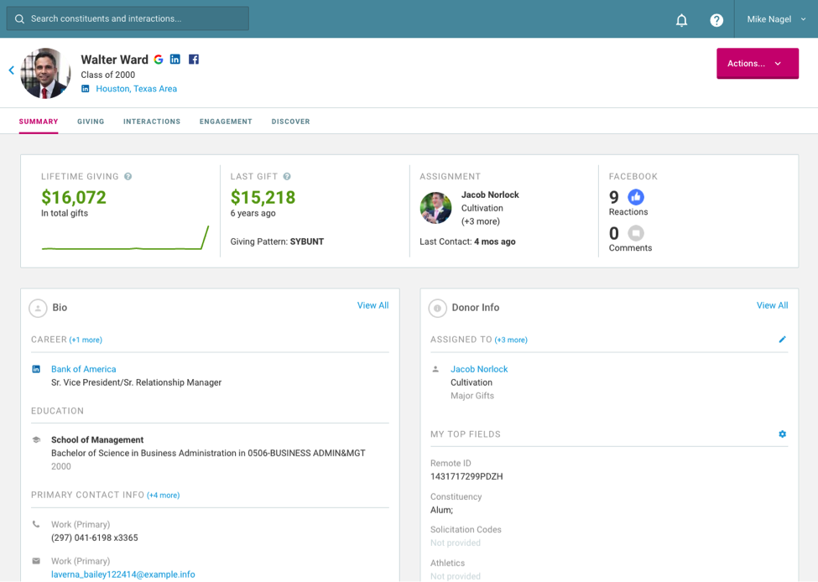Image resolution: width=818 pixels, height=582 pixels.
Task: Open Walter Ward's Facebook icon
Action: [x=194, y=60]
